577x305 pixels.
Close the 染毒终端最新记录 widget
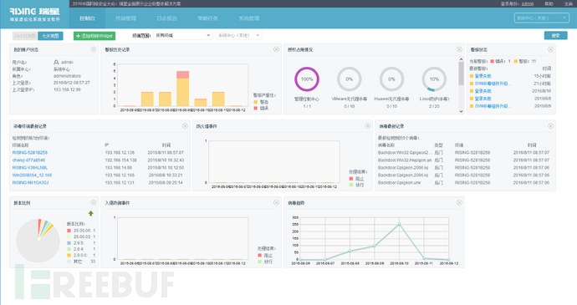pos(185,126)
